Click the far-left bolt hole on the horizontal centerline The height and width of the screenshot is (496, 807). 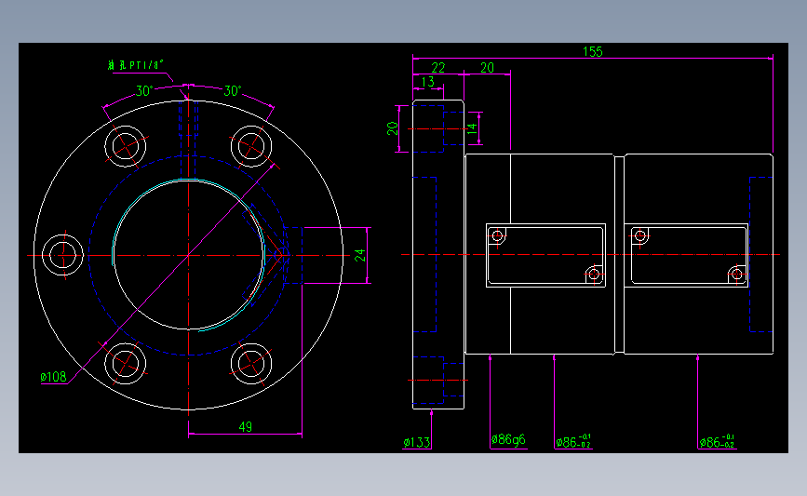click(x=62, y=255)
